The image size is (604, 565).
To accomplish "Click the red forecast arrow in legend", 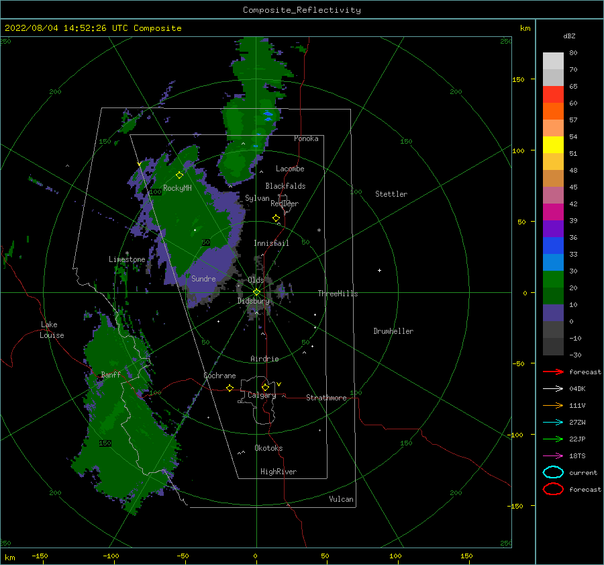I will point(553,372).
